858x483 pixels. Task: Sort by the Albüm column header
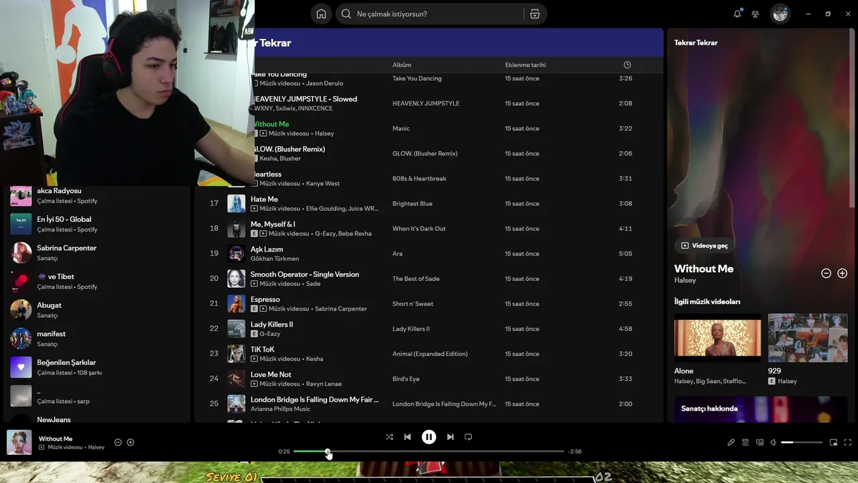coord(402,65)
